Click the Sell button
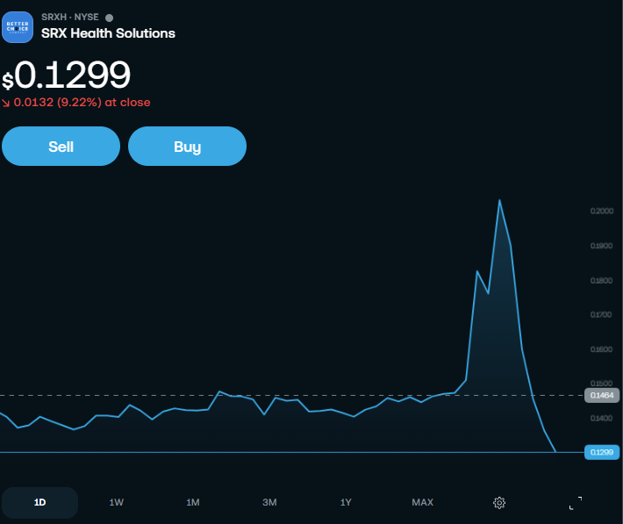The width and height of the screenshot is (623, 524). click(61, 147)
